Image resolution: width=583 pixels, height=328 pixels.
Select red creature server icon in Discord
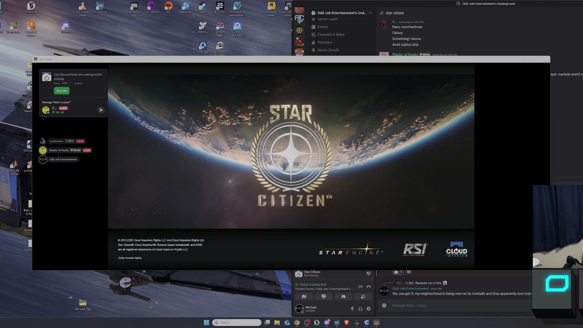299,42
